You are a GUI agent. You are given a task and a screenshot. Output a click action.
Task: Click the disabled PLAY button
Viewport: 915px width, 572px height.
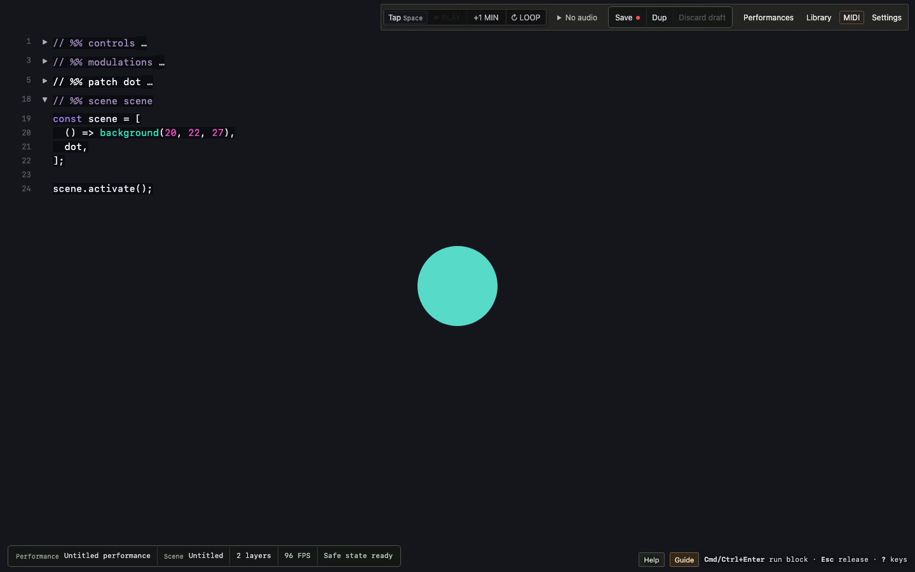coord(447,18)
